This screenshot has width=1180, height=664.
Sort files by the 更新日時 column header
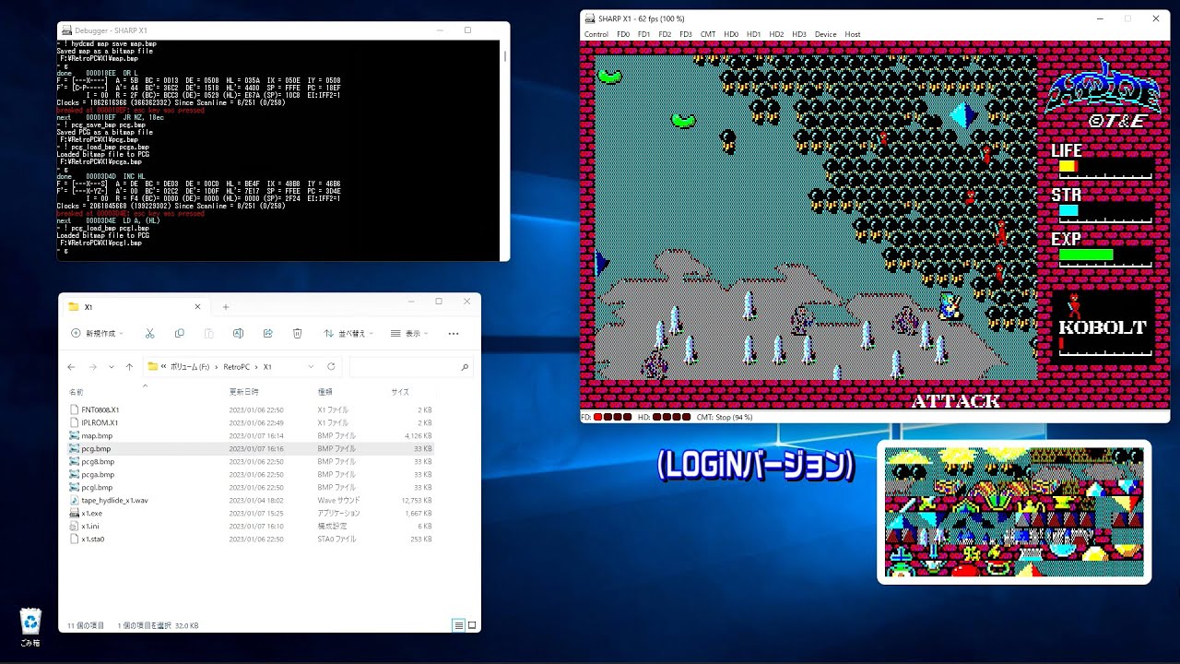coord(244,392)
